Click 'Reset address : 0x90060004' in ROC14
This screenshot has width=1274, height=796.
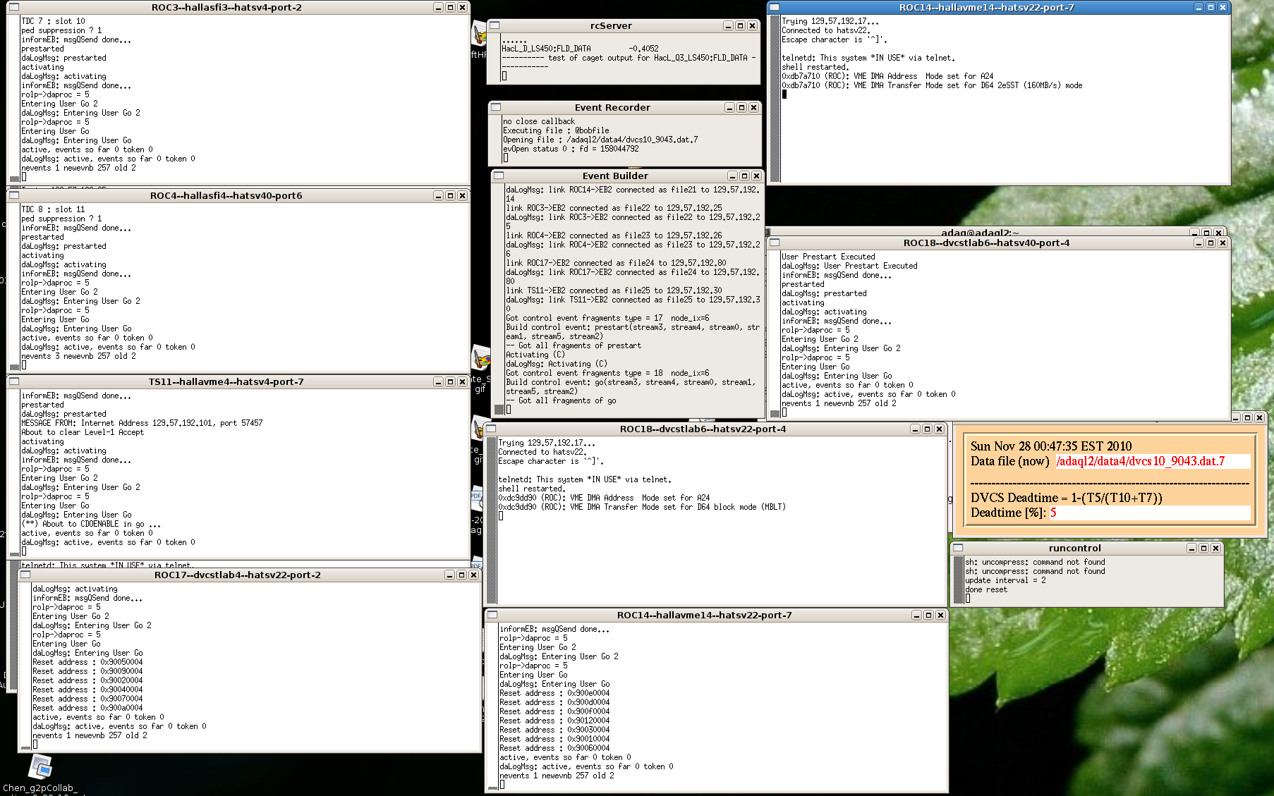point(554,748)
